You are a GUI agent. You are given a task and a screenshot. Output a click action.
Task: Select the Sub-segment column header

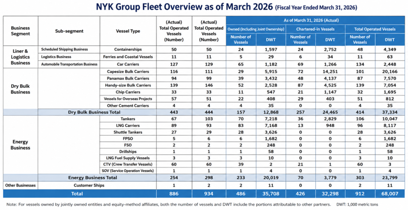[69, 31]
